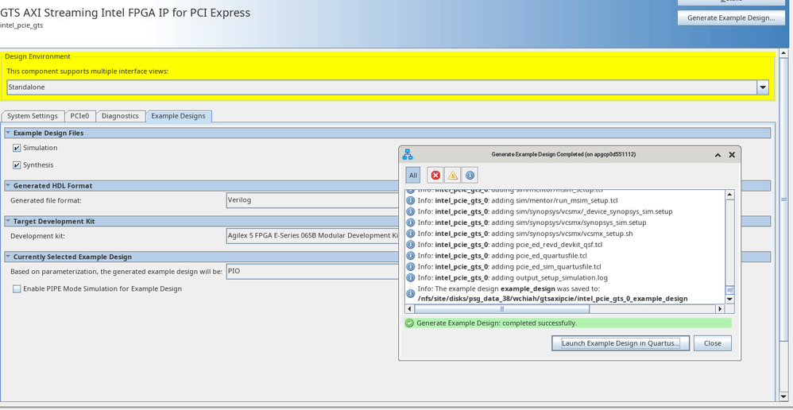
Task: Collapse Currently Selected Example Design section
Action: [x=8, y=257]
